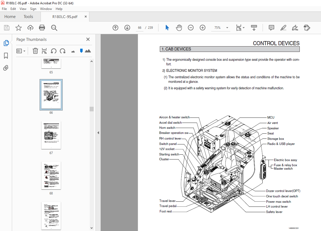The width and height of the screenshot is (321, 231).
Task: Open the Fill and Sign tool
Action: (295, 28)
